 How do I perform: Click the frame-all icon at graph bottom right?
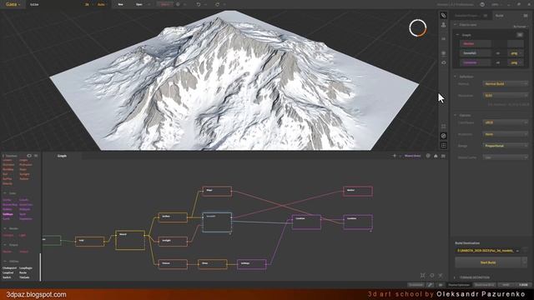pyautogui.click(x=423, y=275)
